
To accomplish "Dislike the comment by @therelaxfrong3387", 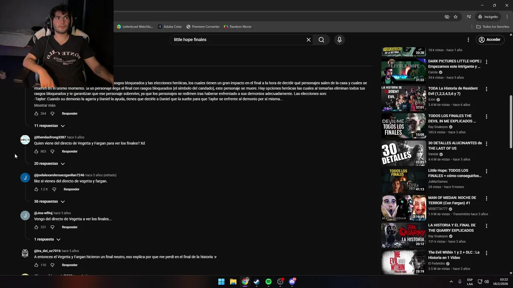I will (x=52, y=152).
